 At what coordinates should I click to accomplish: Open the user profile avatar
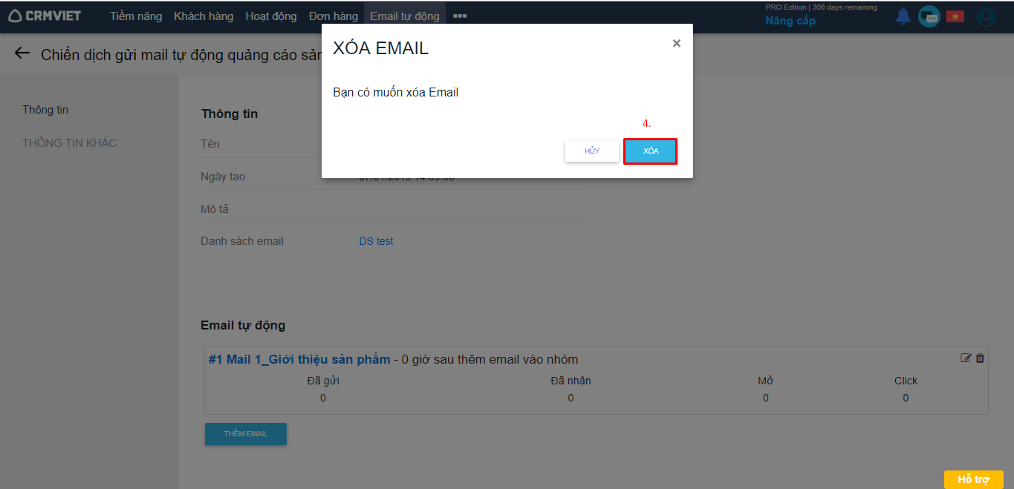point(987,16)
